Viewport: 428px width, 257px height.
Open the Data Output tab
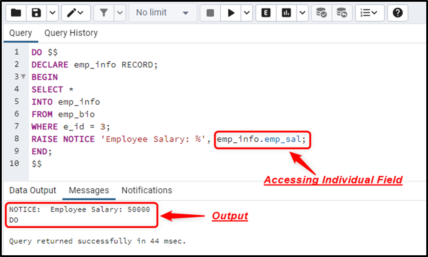33,190
